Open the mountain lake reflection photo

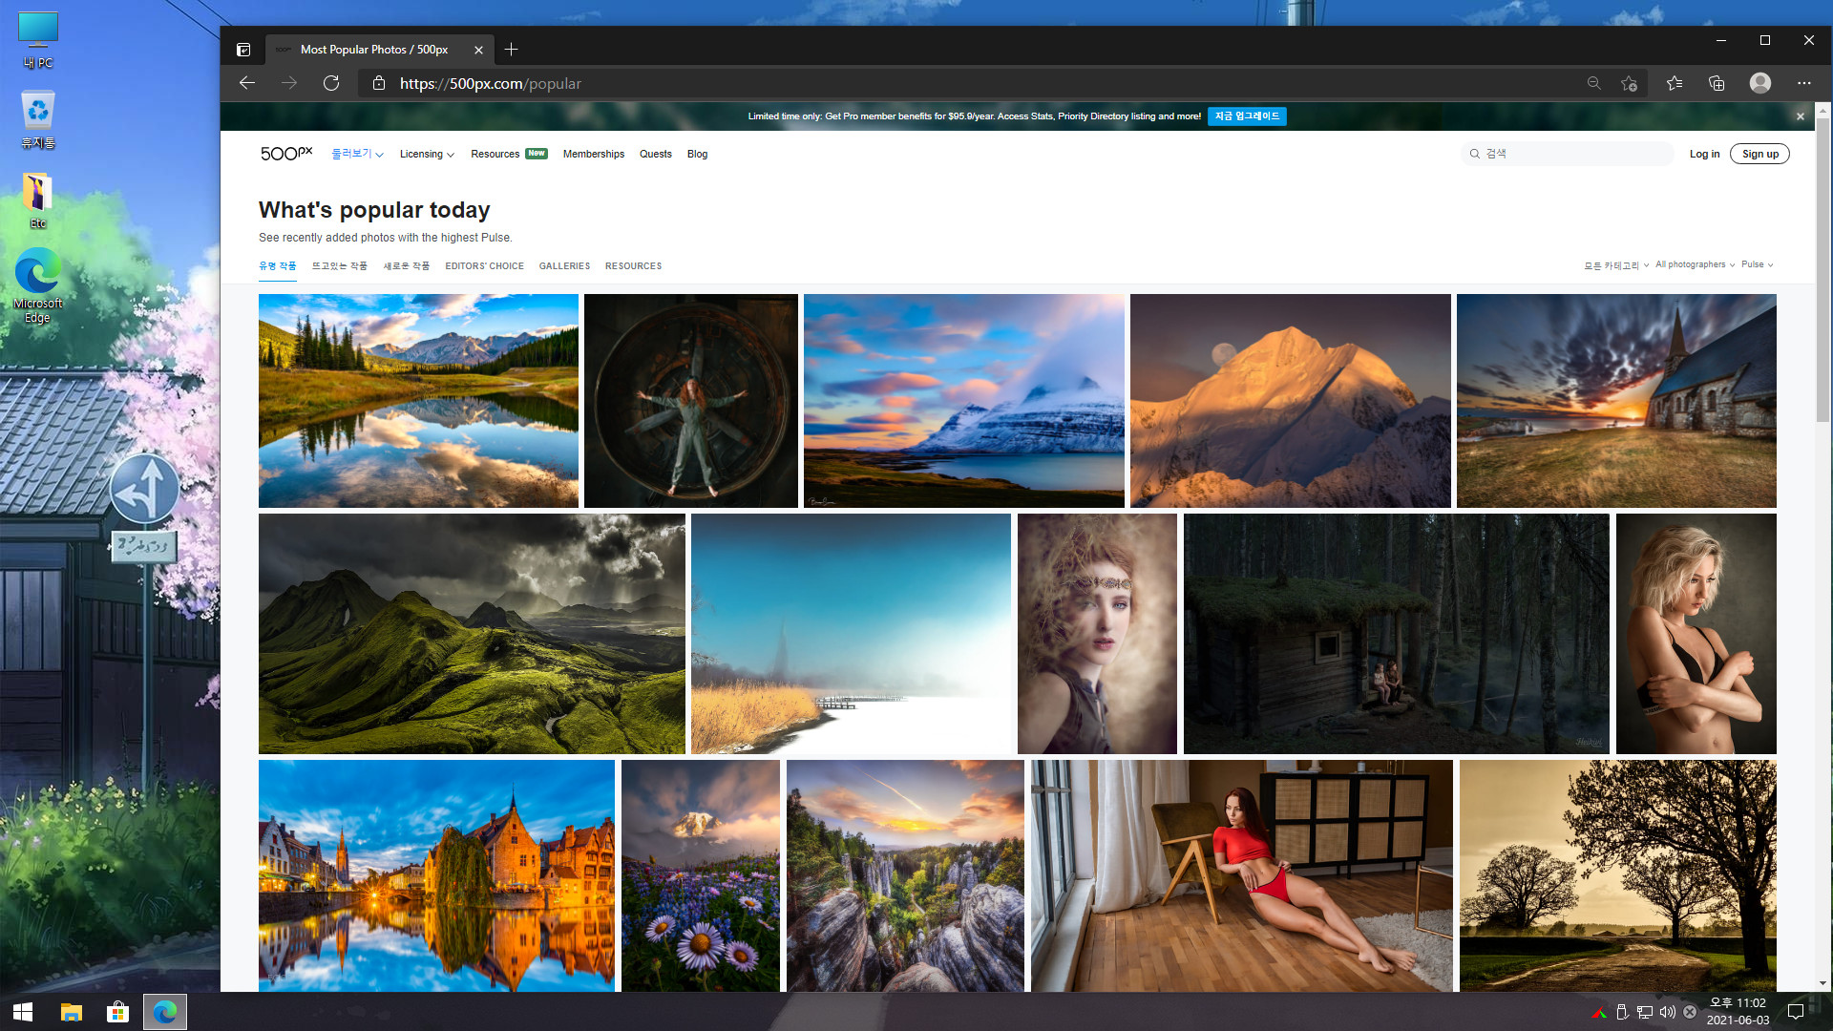click(x=418, y=401)
